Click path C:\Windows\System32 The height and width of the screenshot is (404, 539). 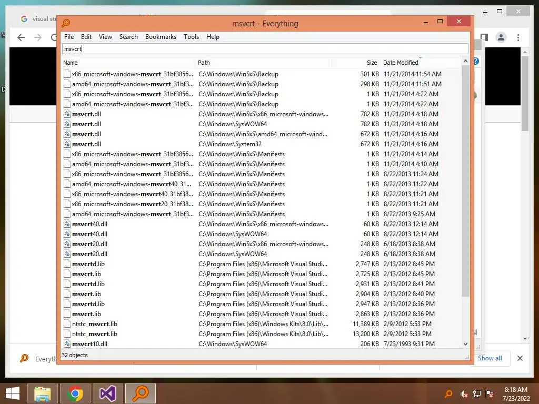(x=230, y=144)
